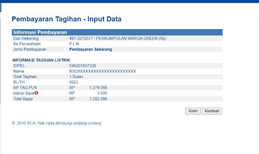Click the page title Pembayaran Tagihan - Input Data
This screenshot has height=154, width=259.
67,19
